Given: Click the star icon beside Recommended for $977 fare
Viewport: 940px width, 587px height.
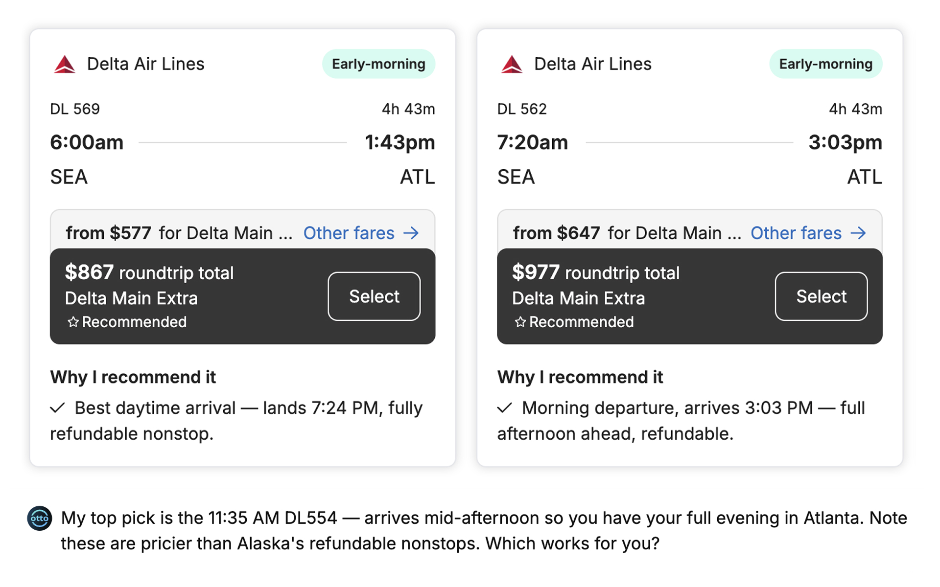Looking at the screenshot, I should (x=520, y=322).
